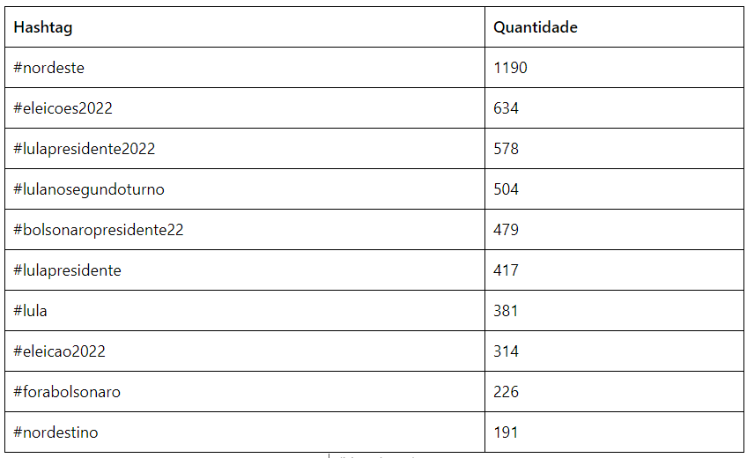This screenshot has height=458, width=747.
Task: Select the #lulapresidente hashtag cell
Action: [x=68, y=270]
